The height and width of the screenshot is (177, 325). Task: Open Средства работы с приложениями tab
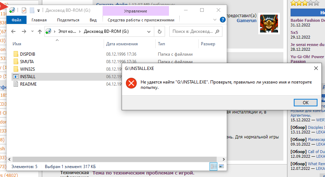tap(141, 20)
